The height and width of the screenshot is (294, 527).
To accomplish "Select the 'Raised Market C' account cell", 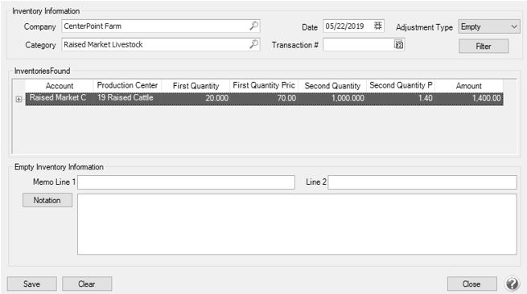I will (60, 98).
